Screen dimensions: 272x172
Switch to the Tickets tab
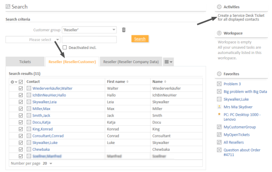click(25, 62)
